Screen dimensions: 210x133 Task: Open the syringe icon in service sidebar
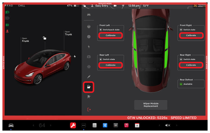coord(89,77)
